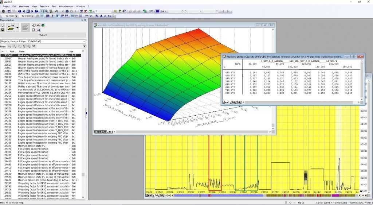Jump to first map with double-left arrow
The height and width of the screenshot is (205, 373).
click(20, 11)
